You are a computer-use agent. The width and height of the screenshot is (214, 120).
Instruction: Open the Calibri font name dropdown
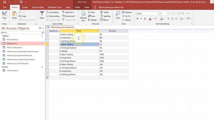point(157,14)
